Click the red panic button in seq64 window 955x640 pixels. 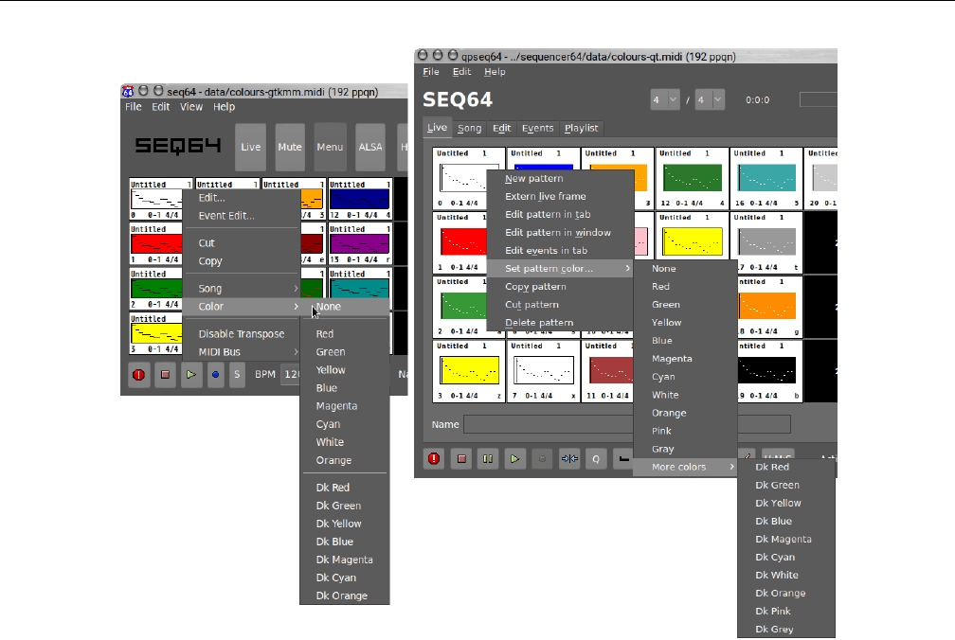click(139, 375)
